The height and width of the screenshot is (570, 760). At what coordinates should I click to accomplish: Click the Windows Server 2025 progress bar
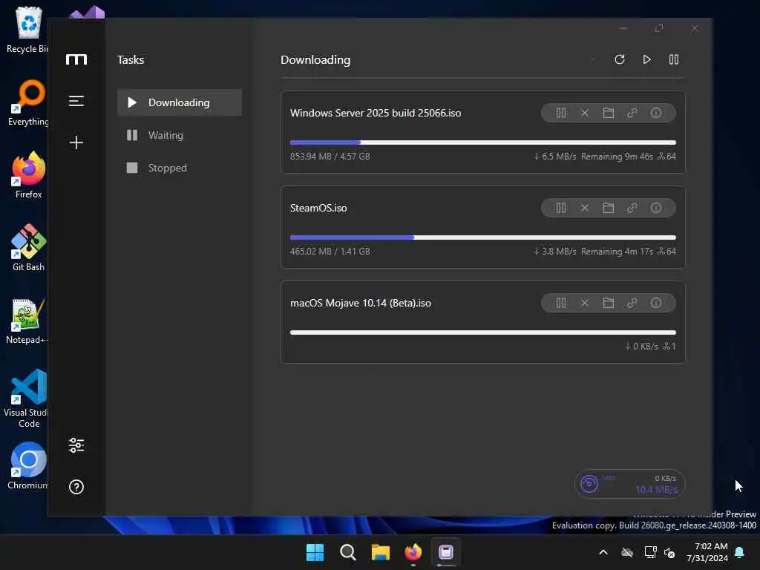point(482,142)
